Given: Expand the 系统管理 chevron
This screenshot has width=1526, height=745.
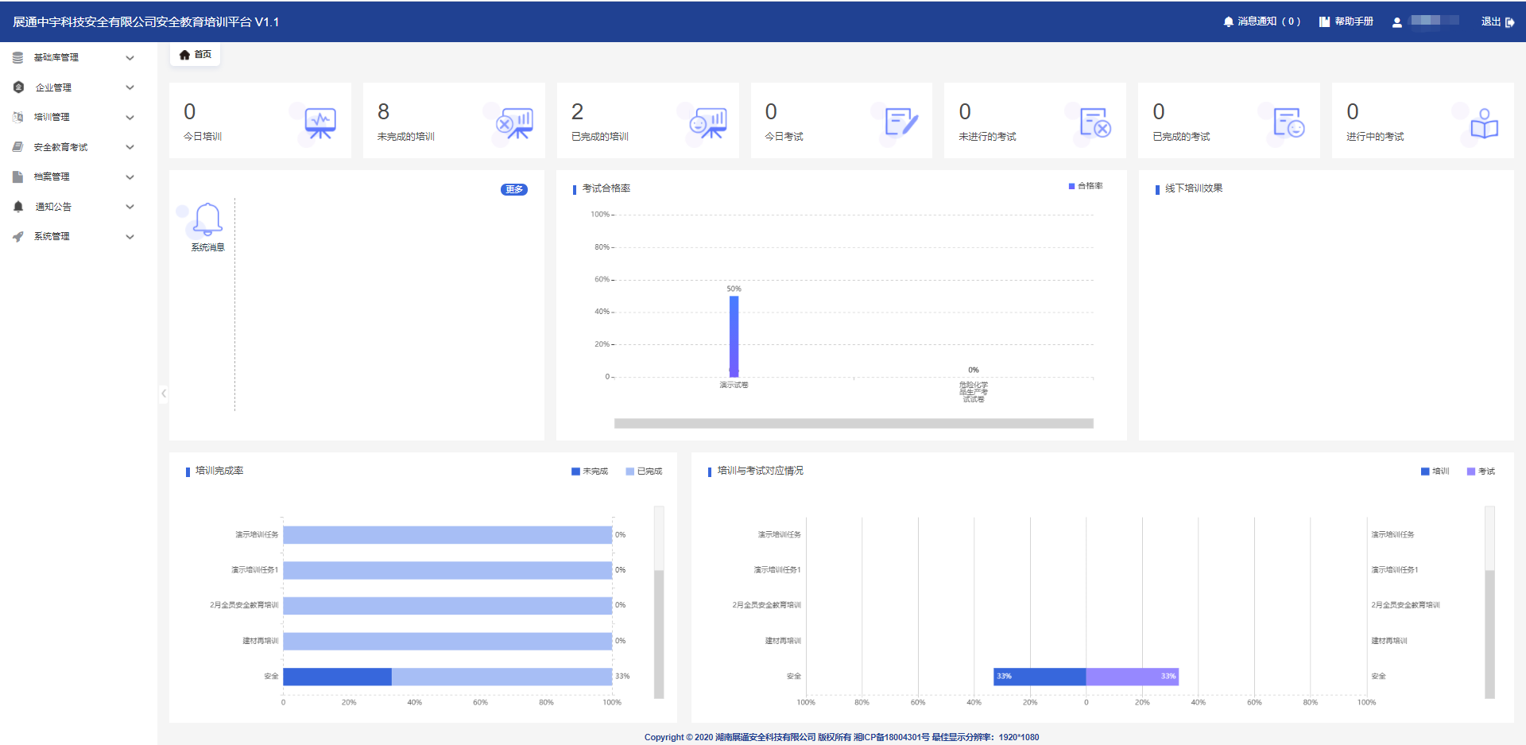Looking at the screenshot, I should 130,237.
